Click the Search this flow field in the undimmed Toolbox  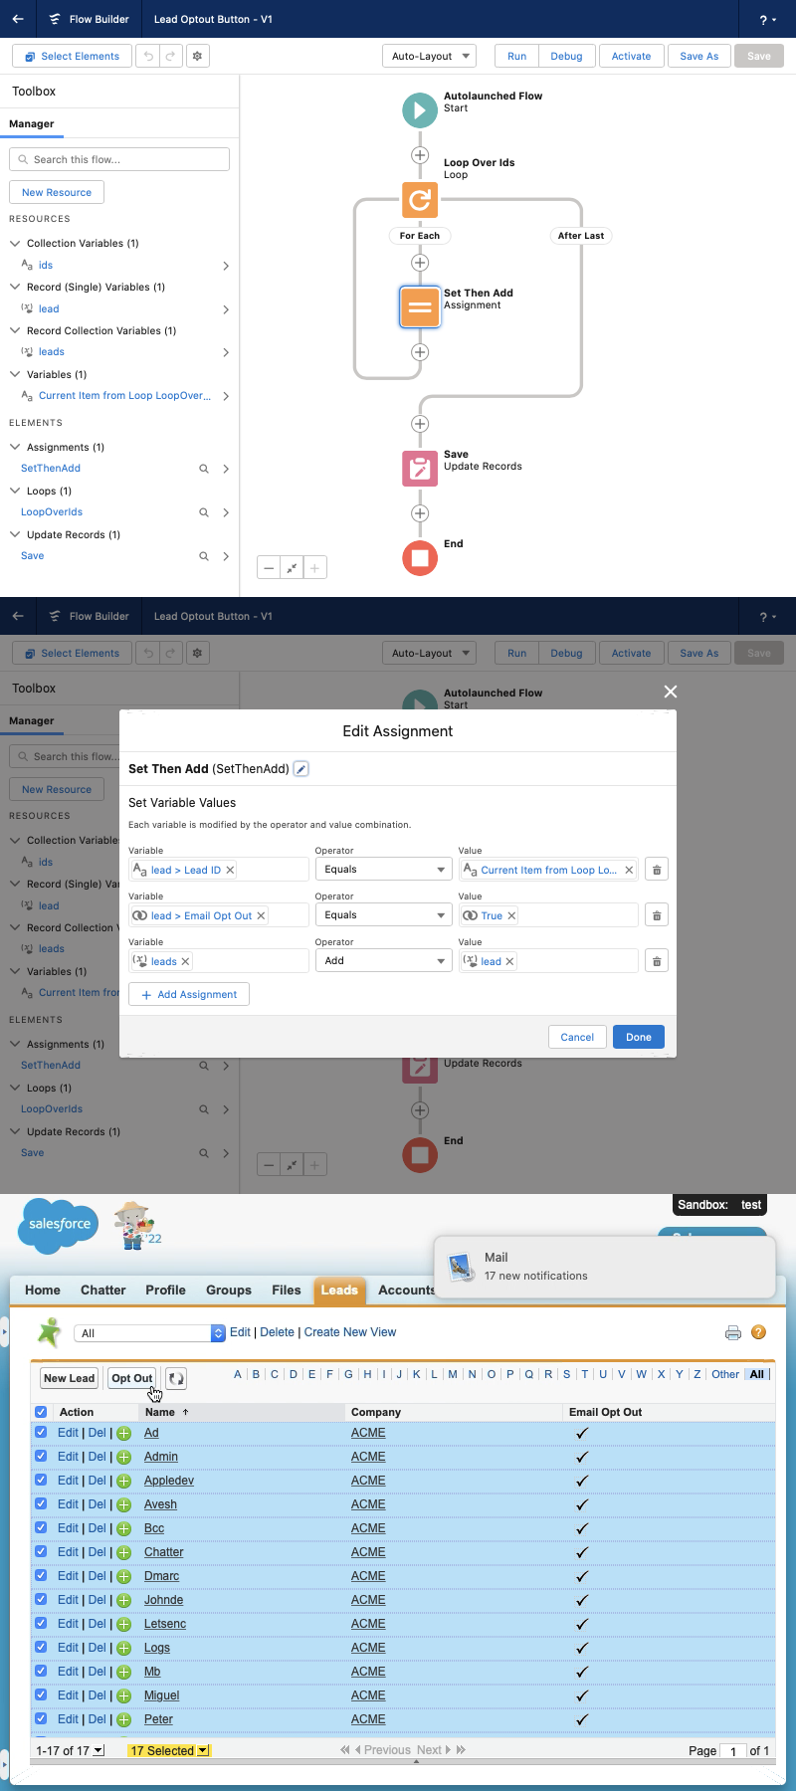[119, 159]
